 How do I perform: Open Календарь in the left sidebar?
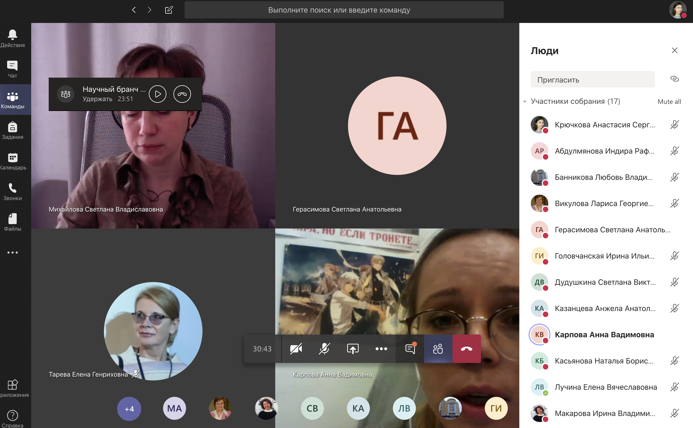(13, 161)
